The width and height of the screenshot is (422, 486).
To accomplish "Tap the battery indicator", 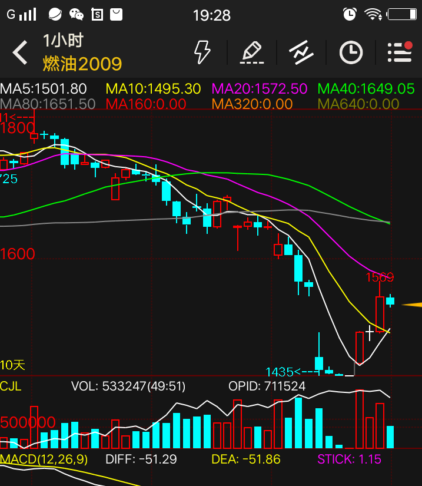I will (x=402, y=14).
